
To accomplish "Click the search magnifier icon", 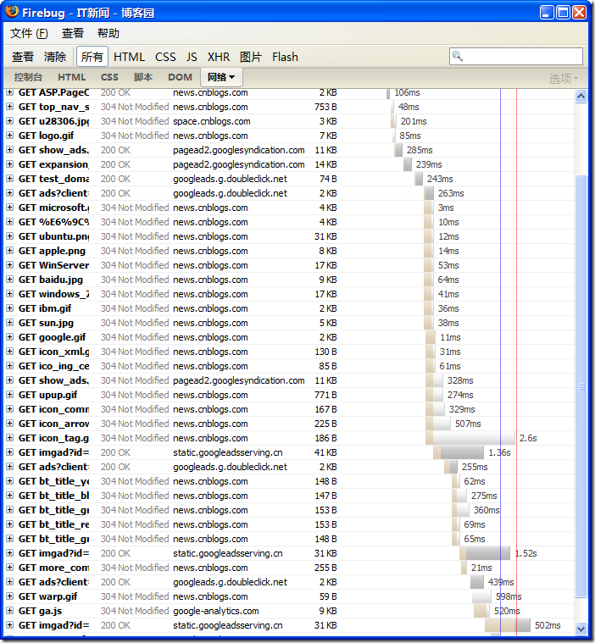I will click(x=458, y=56).
